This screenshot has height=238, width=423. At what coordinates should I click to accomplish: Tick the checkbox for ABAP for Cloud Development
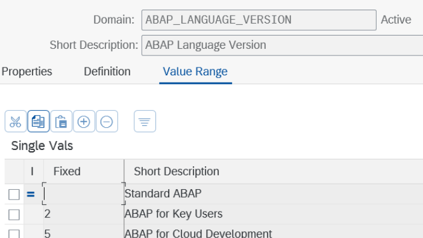coord(14,234)
